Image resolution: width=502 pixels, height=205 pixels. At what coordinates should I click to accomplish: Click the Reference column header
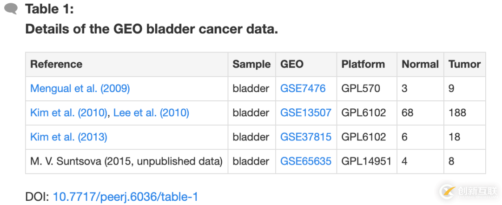[56, 64]
